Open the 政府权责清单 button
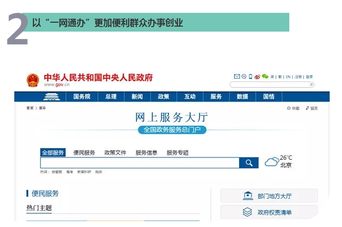342x227 pixels. (269, 212)
